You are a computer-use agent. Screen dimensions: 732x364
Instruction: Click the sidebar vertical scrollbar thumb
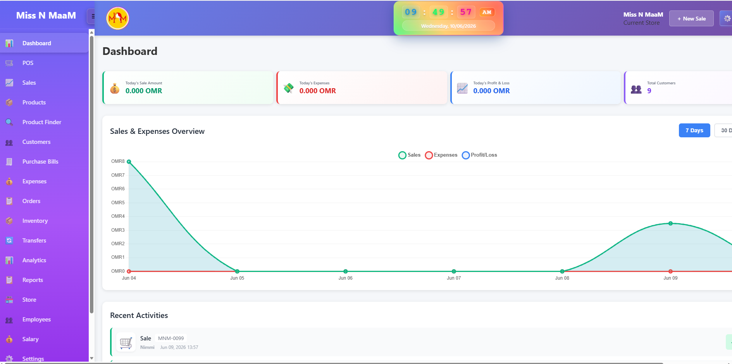(x=91, y=174)
